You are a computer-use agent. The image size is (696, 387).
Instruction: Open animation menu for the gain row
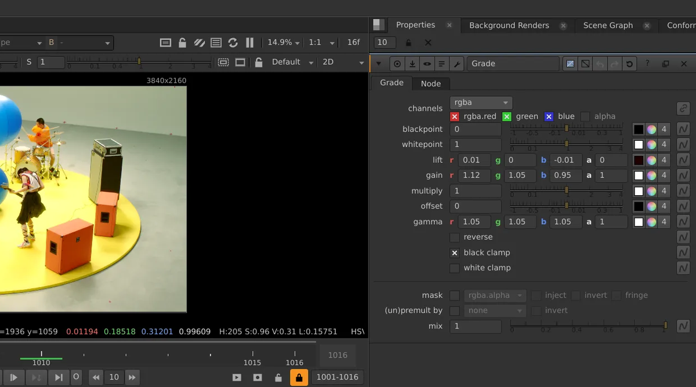tap(683, 175)
